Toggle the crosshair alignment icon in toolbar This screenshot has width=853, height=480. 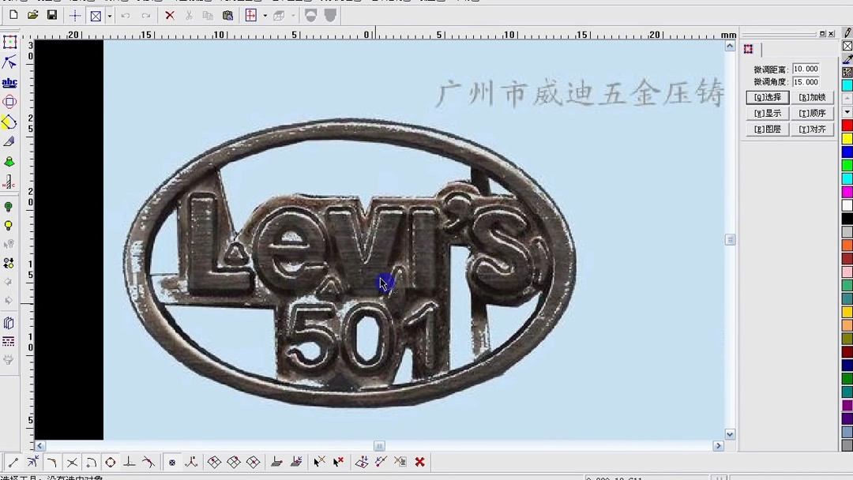pos(75,14)
